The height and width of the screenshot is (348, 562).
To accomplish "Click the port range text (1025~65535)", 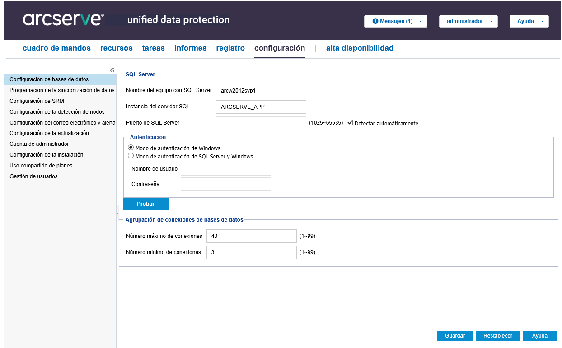I will click(x=326, y=123).
